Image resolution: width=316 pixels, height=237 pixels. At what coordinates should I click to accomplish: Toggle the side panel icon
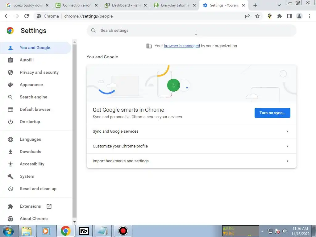289,16
